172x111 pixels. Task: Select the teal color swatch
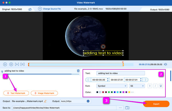click(120, 92)
